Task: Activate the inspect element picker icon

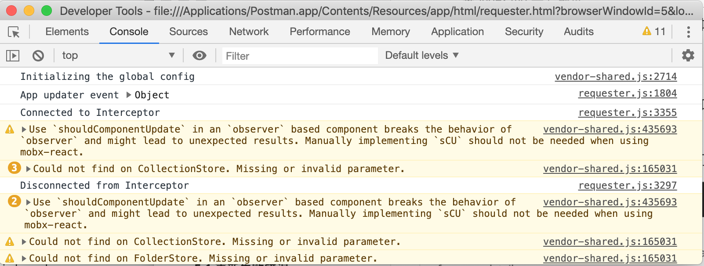Action: click(14, 32)
